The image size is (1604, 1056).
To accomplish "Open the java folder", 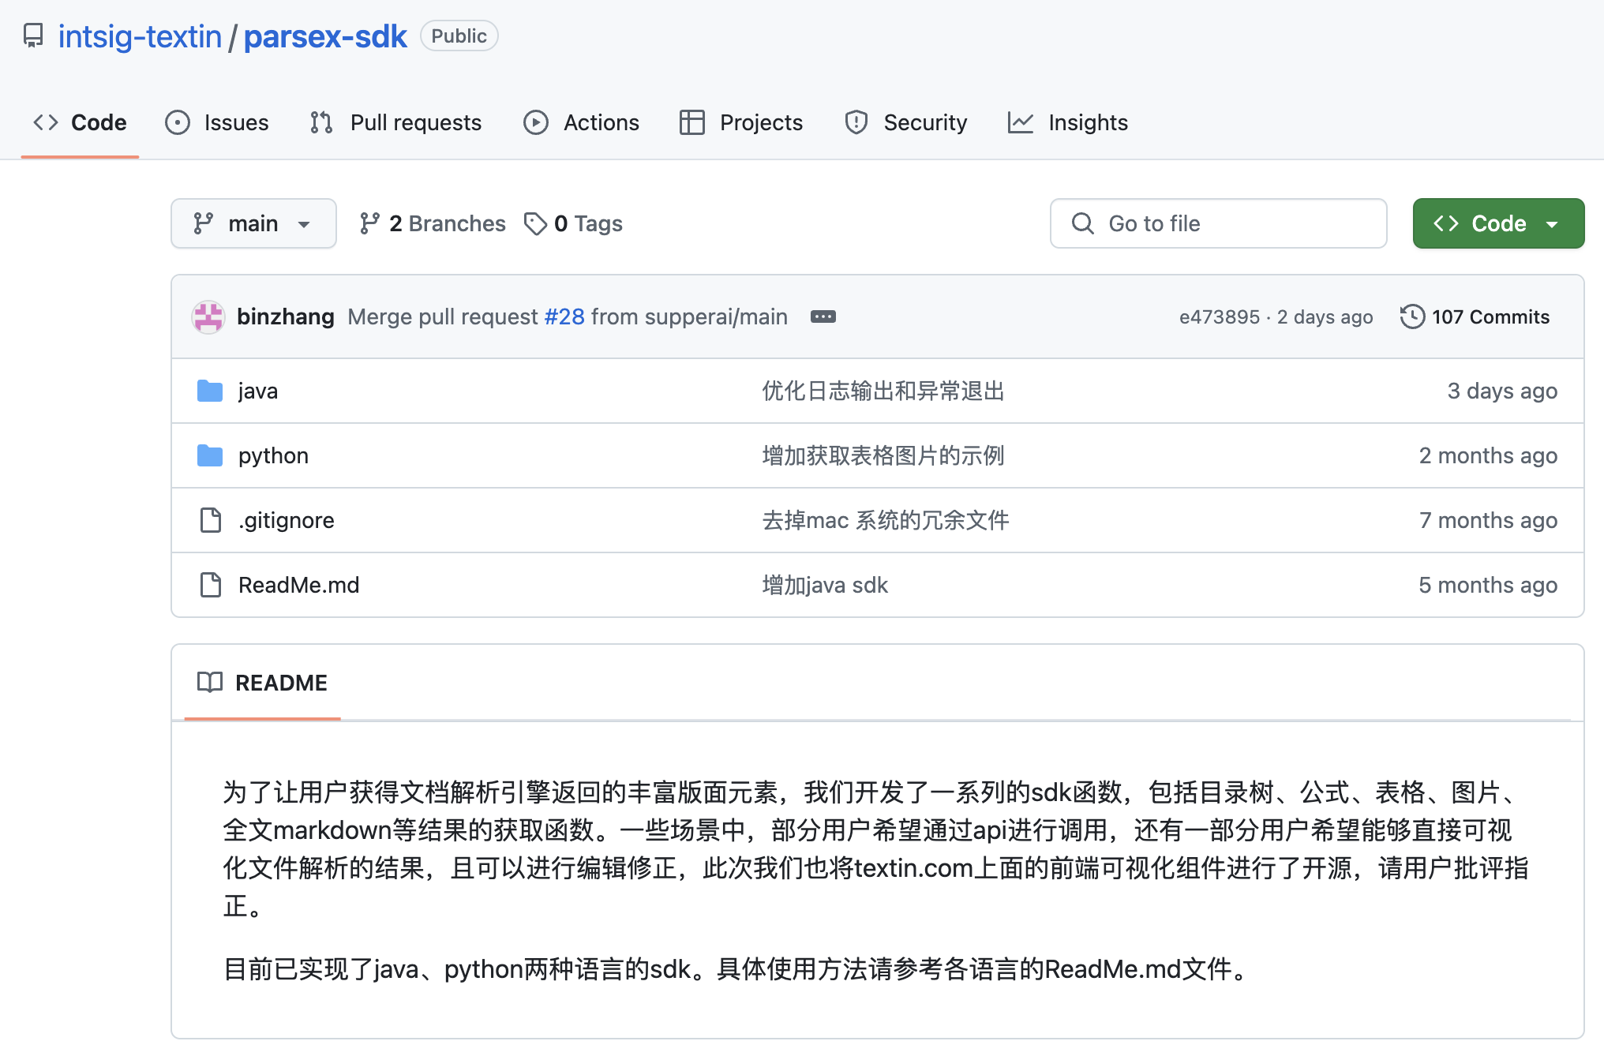I will click(x=258, y=391).
